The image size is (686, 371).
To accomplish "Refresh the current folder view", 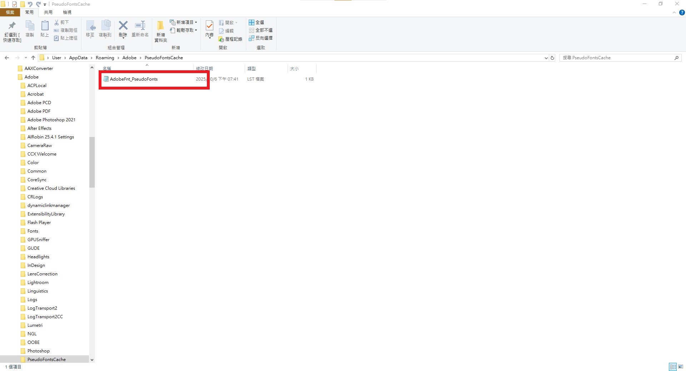I will point(552,58).
